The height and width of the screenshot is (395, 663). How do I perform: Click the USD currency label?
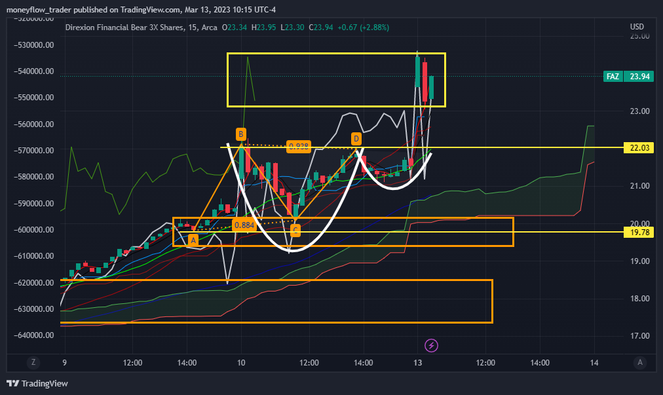click(x=637, y=27)
